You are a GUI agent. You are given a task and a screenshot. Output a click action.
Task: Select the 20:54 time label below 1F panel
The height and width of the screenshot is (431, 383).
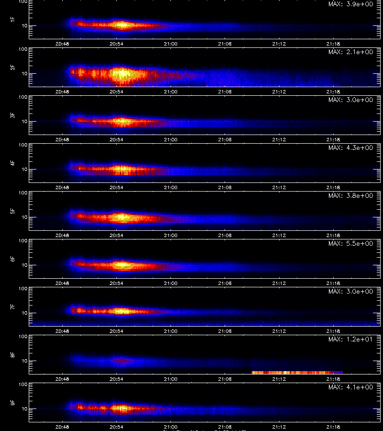coord(116,44)
